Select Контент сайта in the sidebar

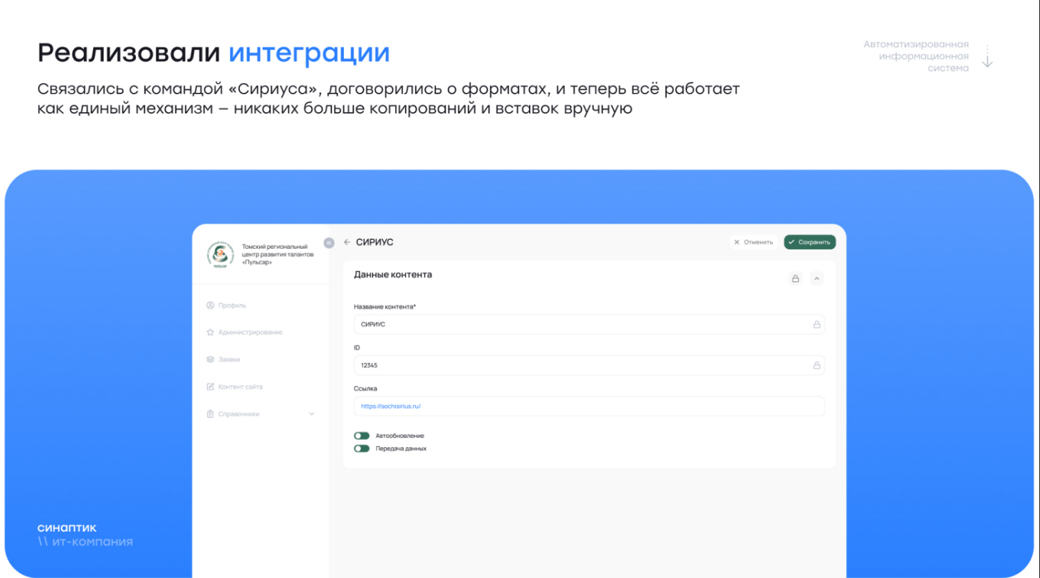pyautogui.click(x=234, y=387)
